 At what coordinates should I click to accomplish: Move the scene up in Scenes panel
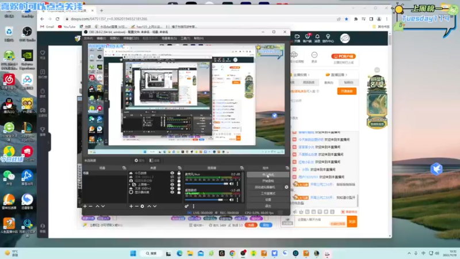pos(97,206)
